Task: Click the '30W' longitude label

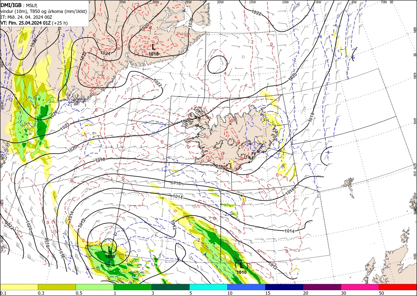Action: click(x=156, y=2)
